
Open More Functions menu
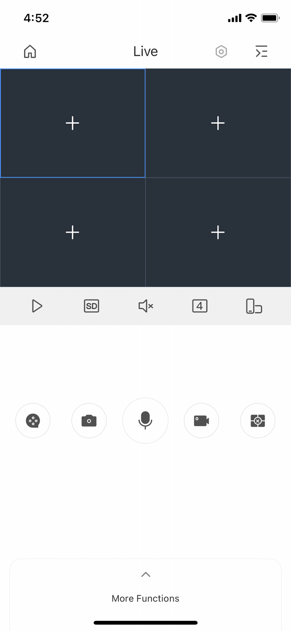click(145, 598)
